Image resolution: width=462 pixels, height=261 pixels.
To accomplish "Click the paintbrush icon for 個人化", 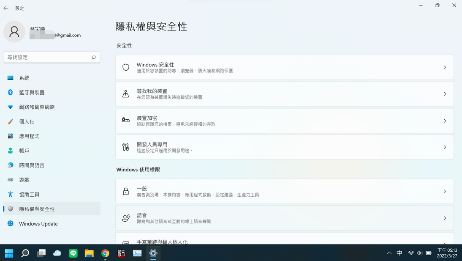I will (10, 121).
